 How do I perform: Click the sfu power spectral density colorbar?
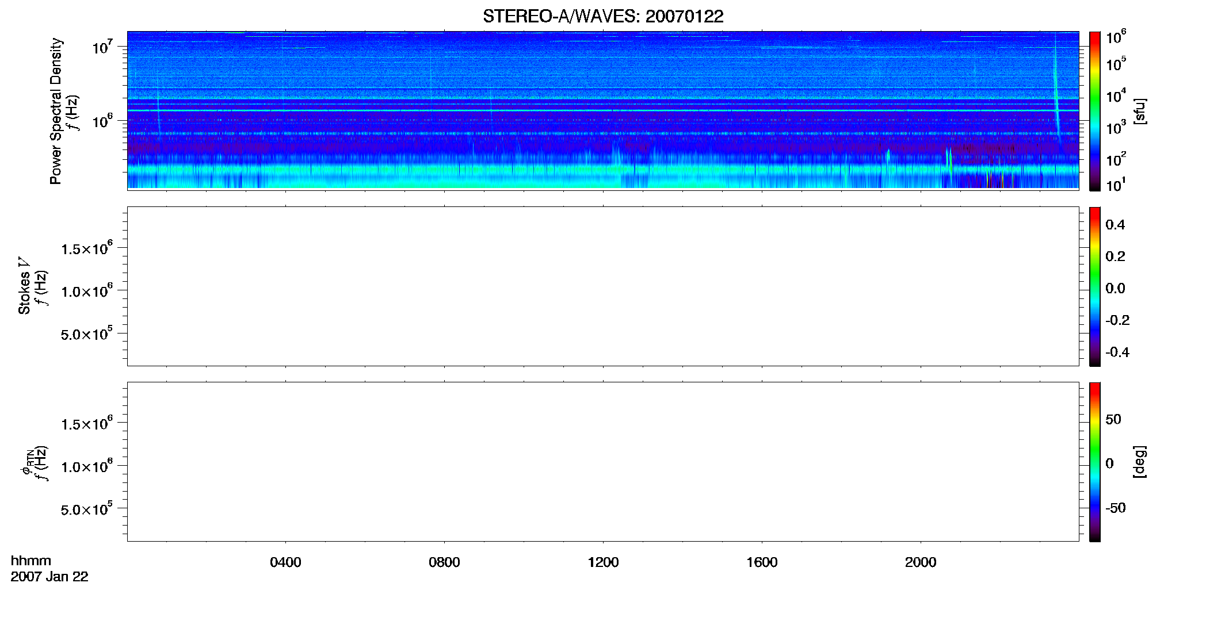click(1094, 111)
